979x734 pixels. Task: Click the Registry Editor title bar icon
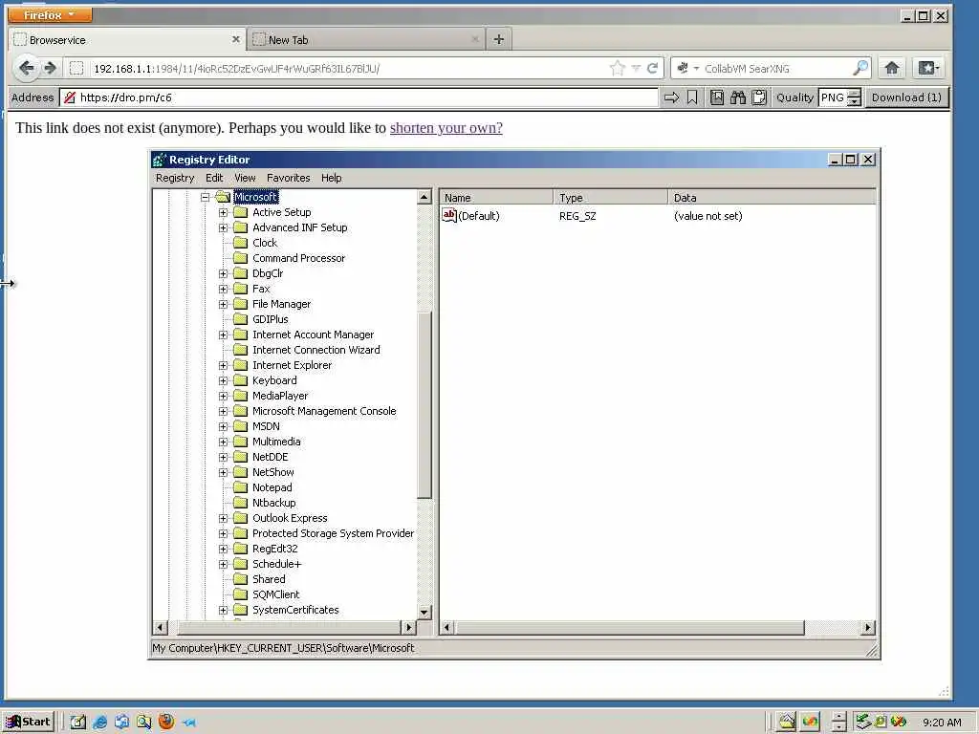coord(160,160)
